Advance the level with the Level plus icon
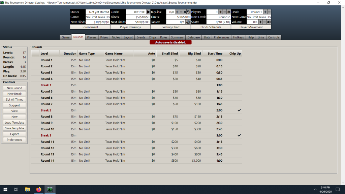This screenshot has width=345, height=194. tap(265, 12)
